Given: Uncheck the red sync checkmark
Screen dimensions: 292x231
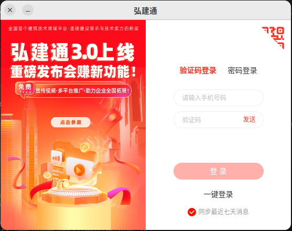Looking at the screenshot, I should coord(192,212).
